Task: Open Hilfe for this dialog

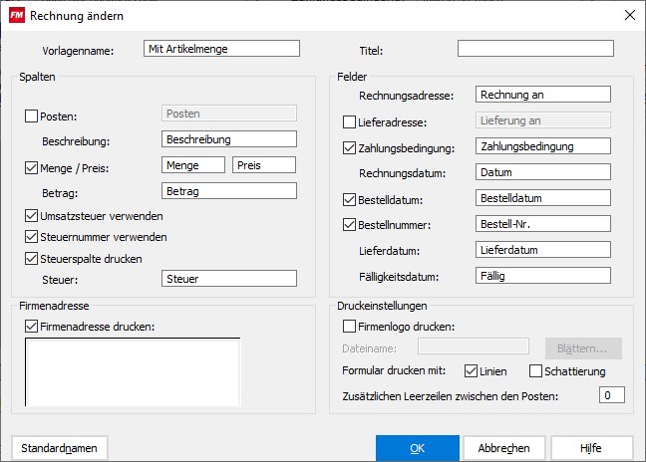Action: point(590,448)
